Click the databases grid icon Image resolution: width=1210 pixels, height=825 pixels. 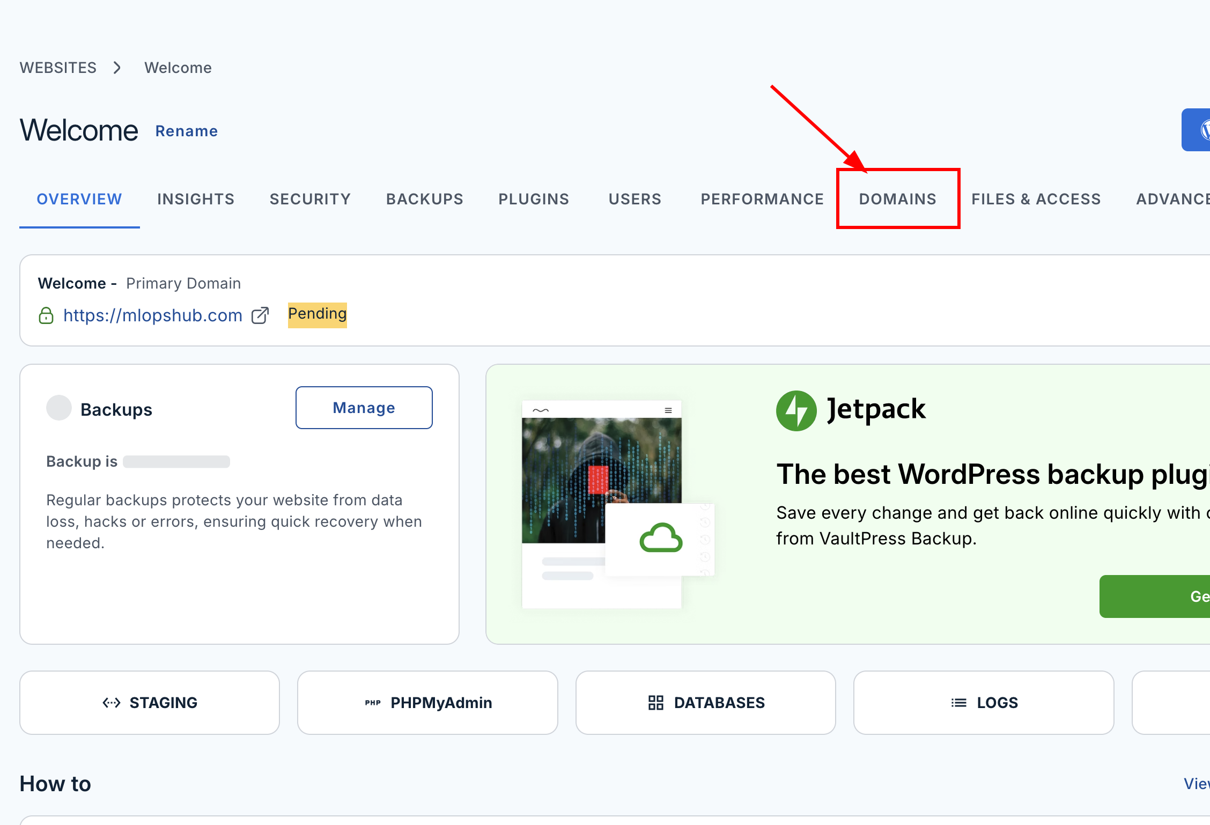click(x=656, y=703)
